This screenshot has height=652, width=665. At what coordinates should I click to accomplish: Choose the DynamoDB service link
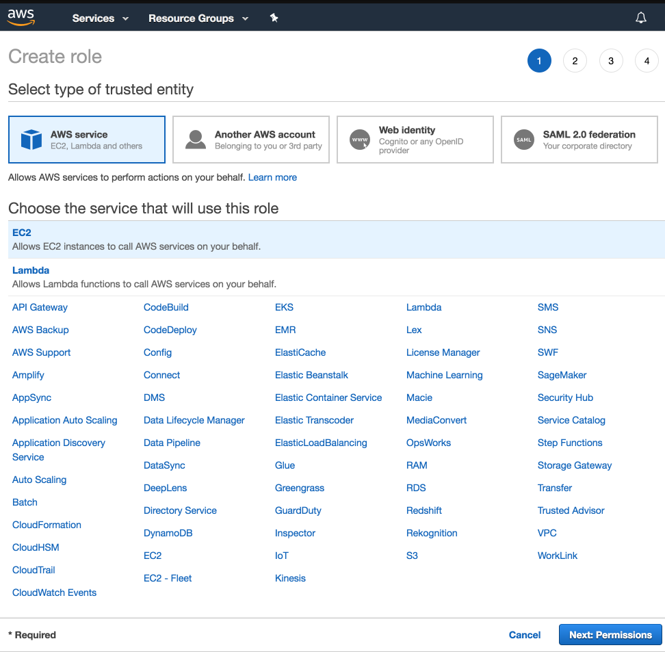click(x=168, y=533)
